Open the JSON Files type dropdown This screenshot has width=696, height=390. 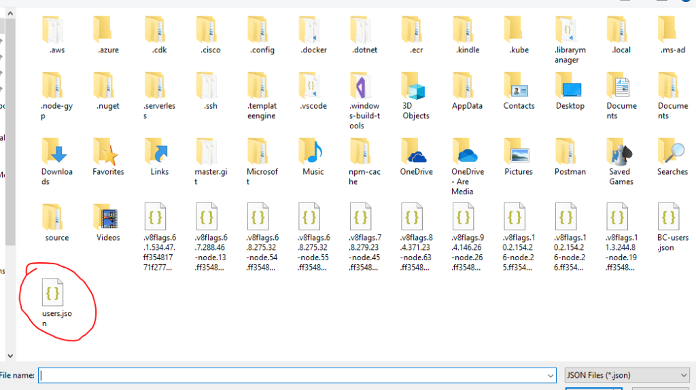click(x=627, y=375)
